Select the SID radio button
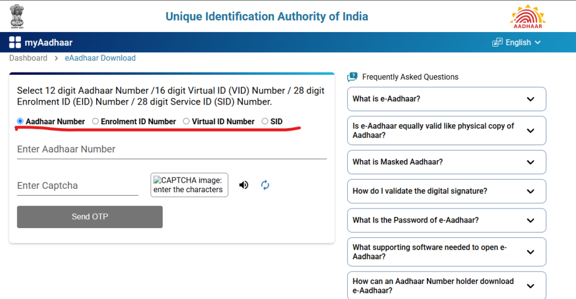Viewport: 576px width, 299px height. pos(265,121)
